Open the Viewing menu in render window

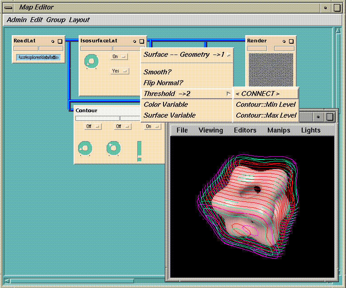210,130
